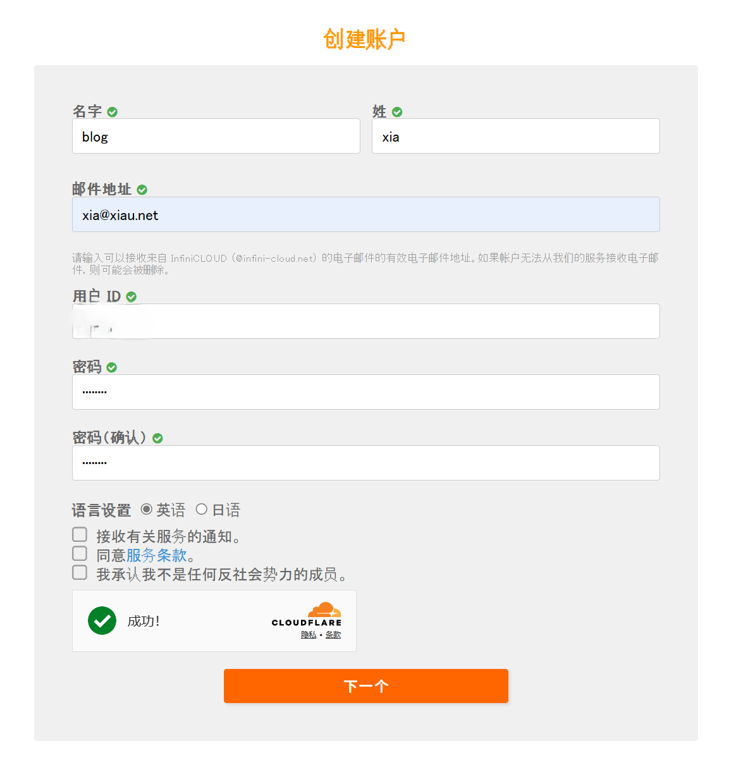This screenshot has width=748, height=772.
Task: Open the 服务条款 link
Action: pyautogui.click(x=157, y=555)
